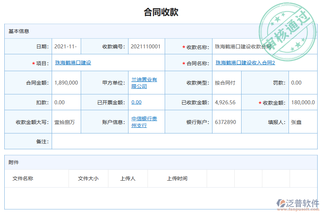323x215 pixels.
Task: Select the 收款金额 field 180,000.0
Action: pos(303,102)
